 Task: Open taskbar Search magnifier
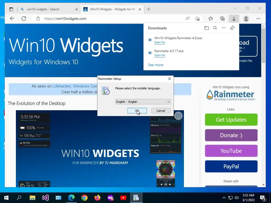19,198
